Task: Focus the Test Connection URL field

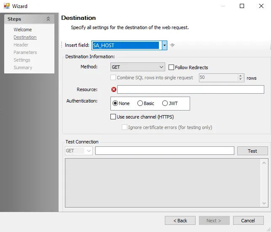Action: tap(165, 151)
